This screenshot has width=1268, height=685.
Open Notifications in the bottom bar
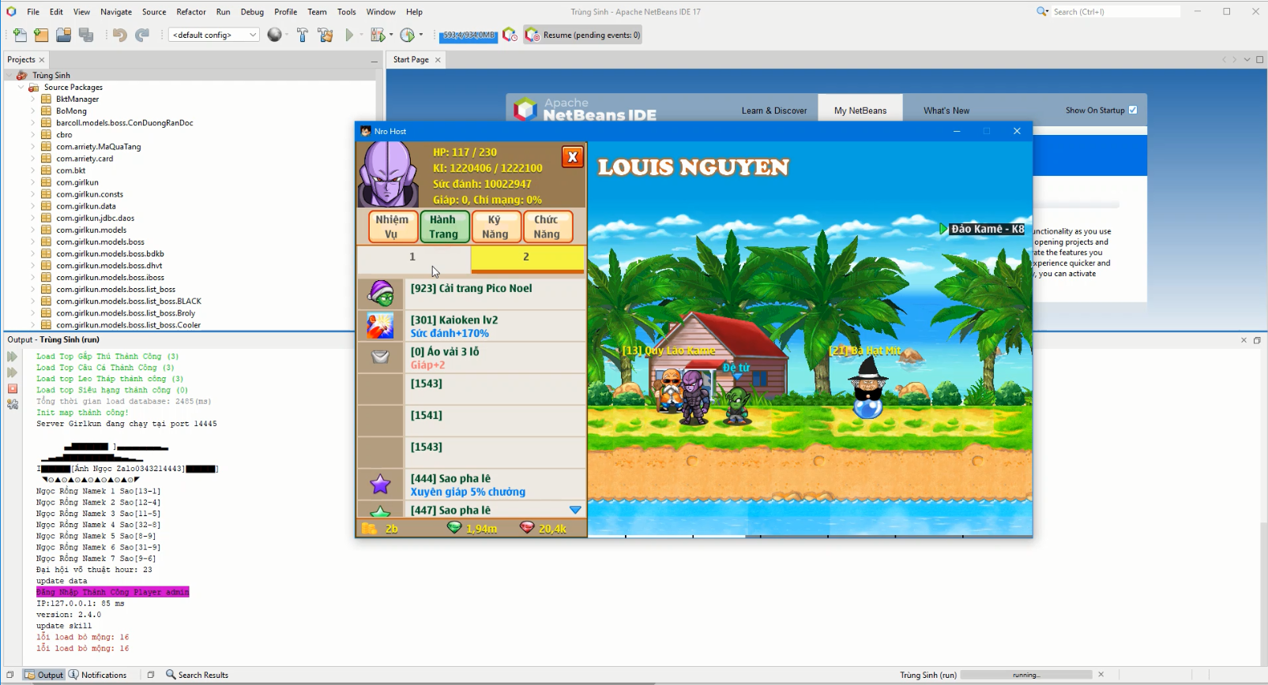coord(97,675)
